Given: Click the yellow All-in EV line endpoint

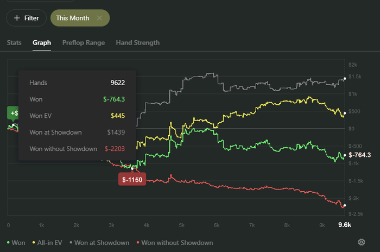Looking at the screenshot, I should pyautogui.click(x=345, y=114).
